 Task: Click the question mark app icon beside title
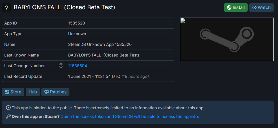coord(6,8)
